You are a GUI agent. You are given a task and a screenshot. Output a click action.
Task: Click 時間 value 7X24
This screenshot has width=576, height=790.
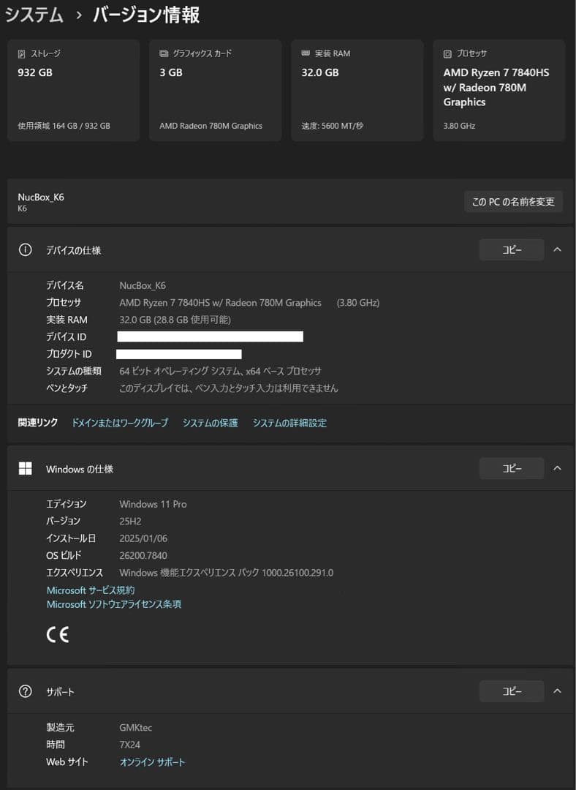coord(130,745)
